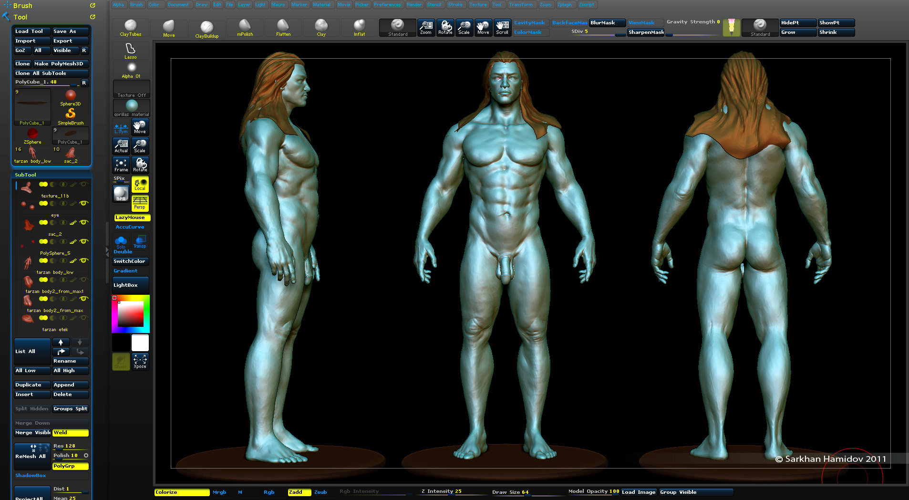Screen dimensions: 909x500
Task: Click the left shelf Scale icon below Move
Action: 140,146
